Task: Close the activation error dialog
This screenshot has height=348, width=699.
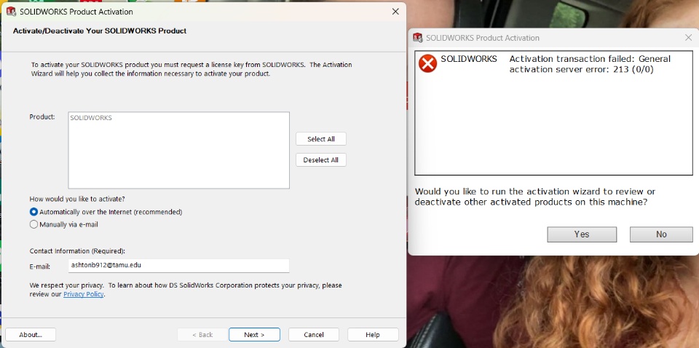Action: [688, 38]
